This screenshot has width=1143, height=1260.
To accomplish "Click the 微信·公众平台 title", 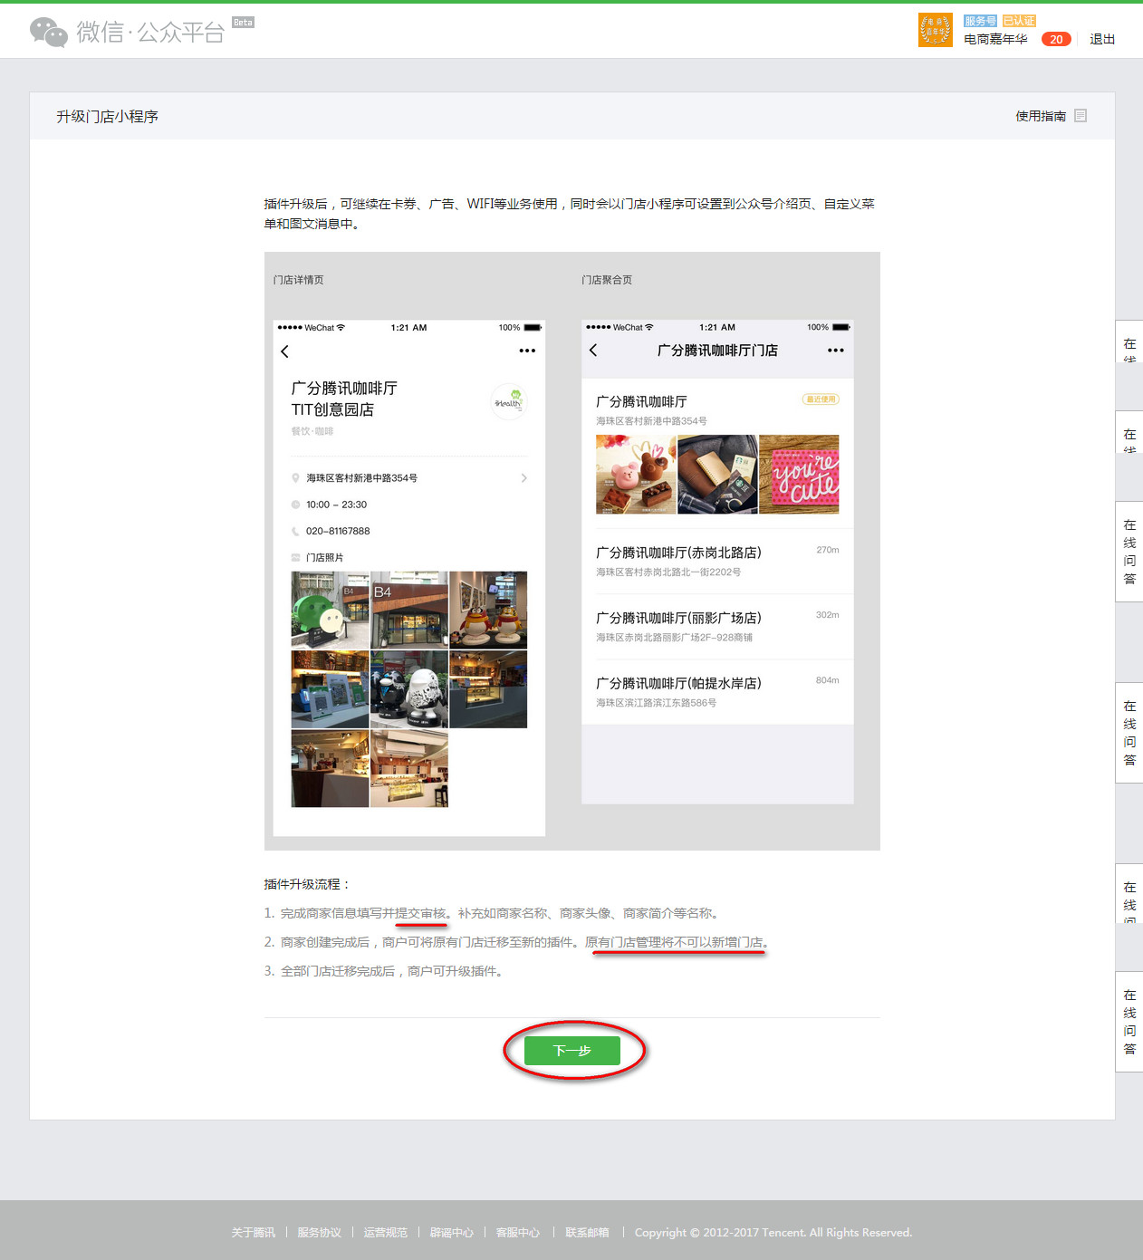I will tap(150, 32).
